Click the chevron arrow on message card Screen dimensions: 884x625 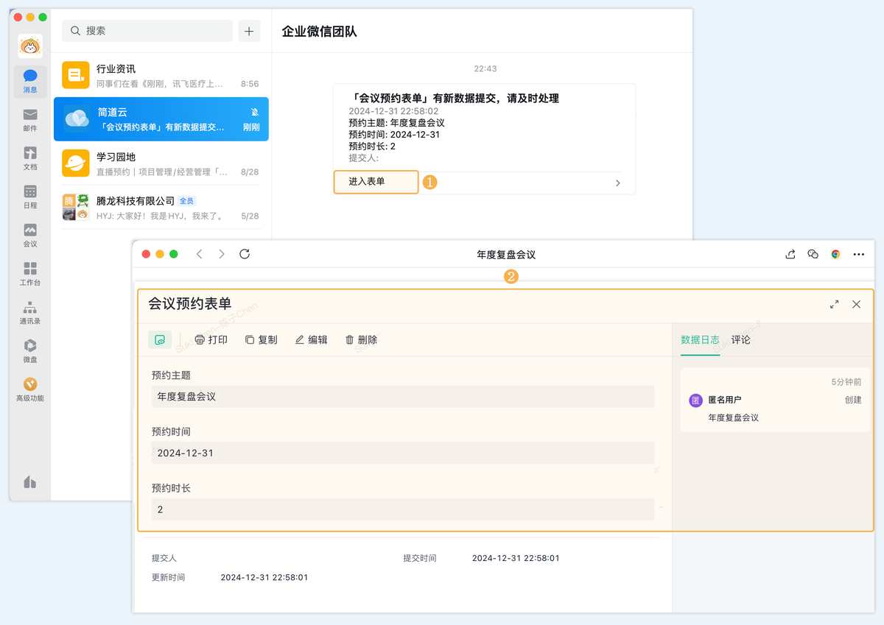point(617,183)
